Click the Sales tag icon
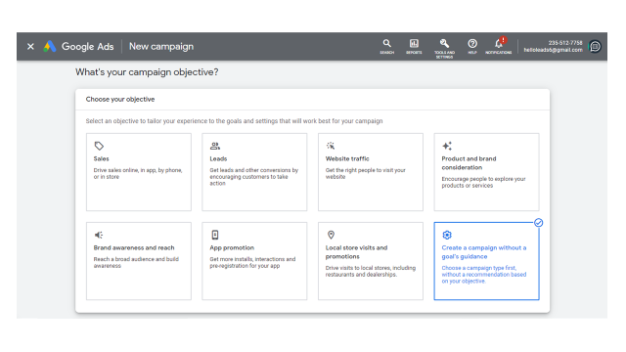 point(99,146)
